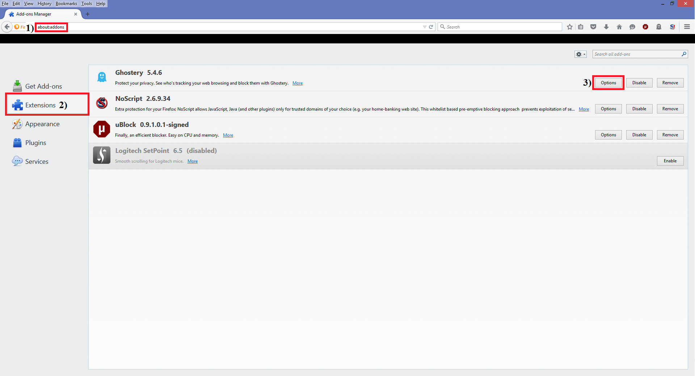Open the Downloads arrow icon
Image resolution: width=695 pixels, height=376 pixels.
606,27
